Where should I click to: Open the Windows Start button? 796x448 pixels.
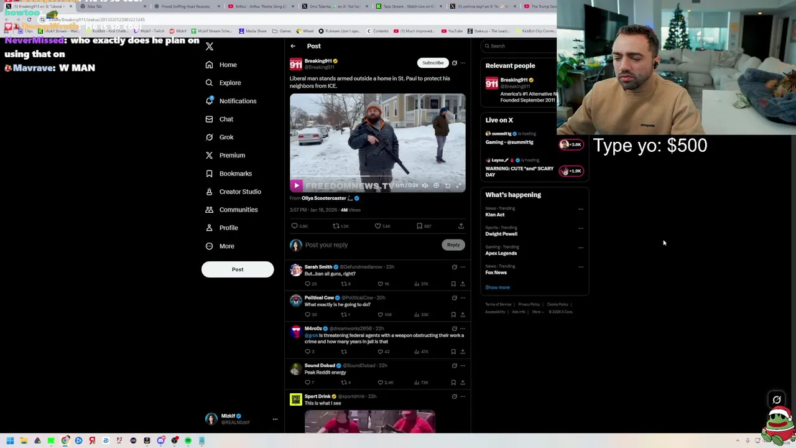10,441
